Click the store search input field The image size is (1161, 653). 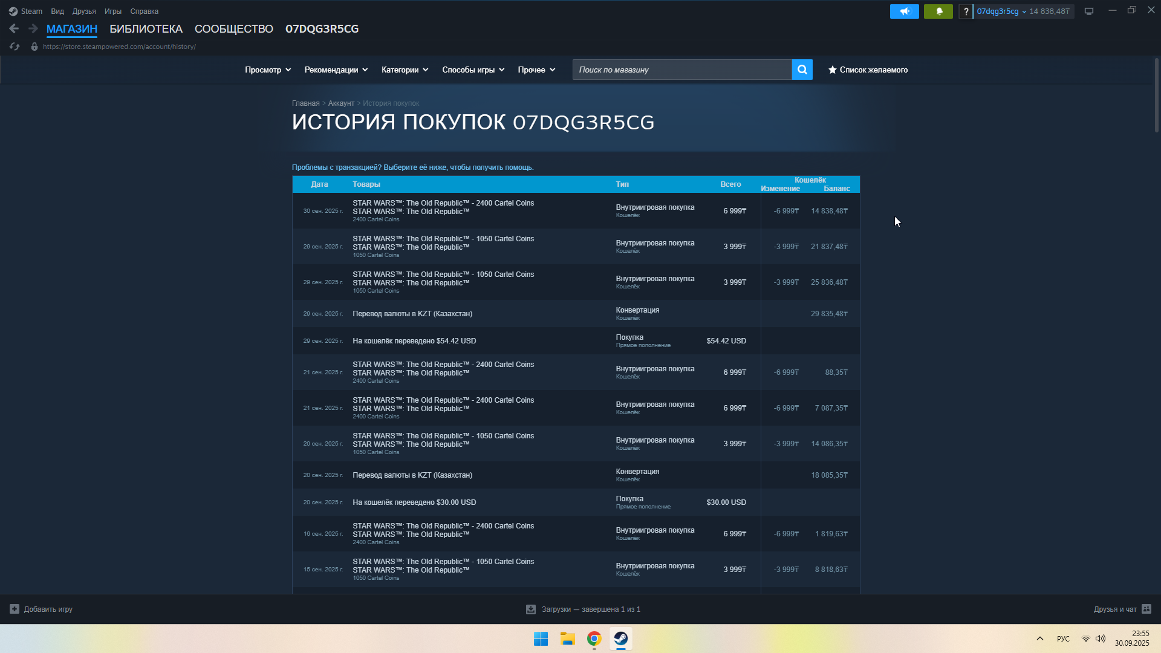coord(681,70)
